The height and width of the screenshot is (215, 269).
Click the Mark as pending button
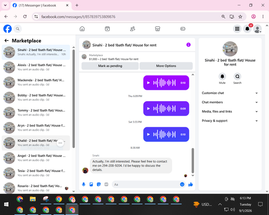point(110,66)
